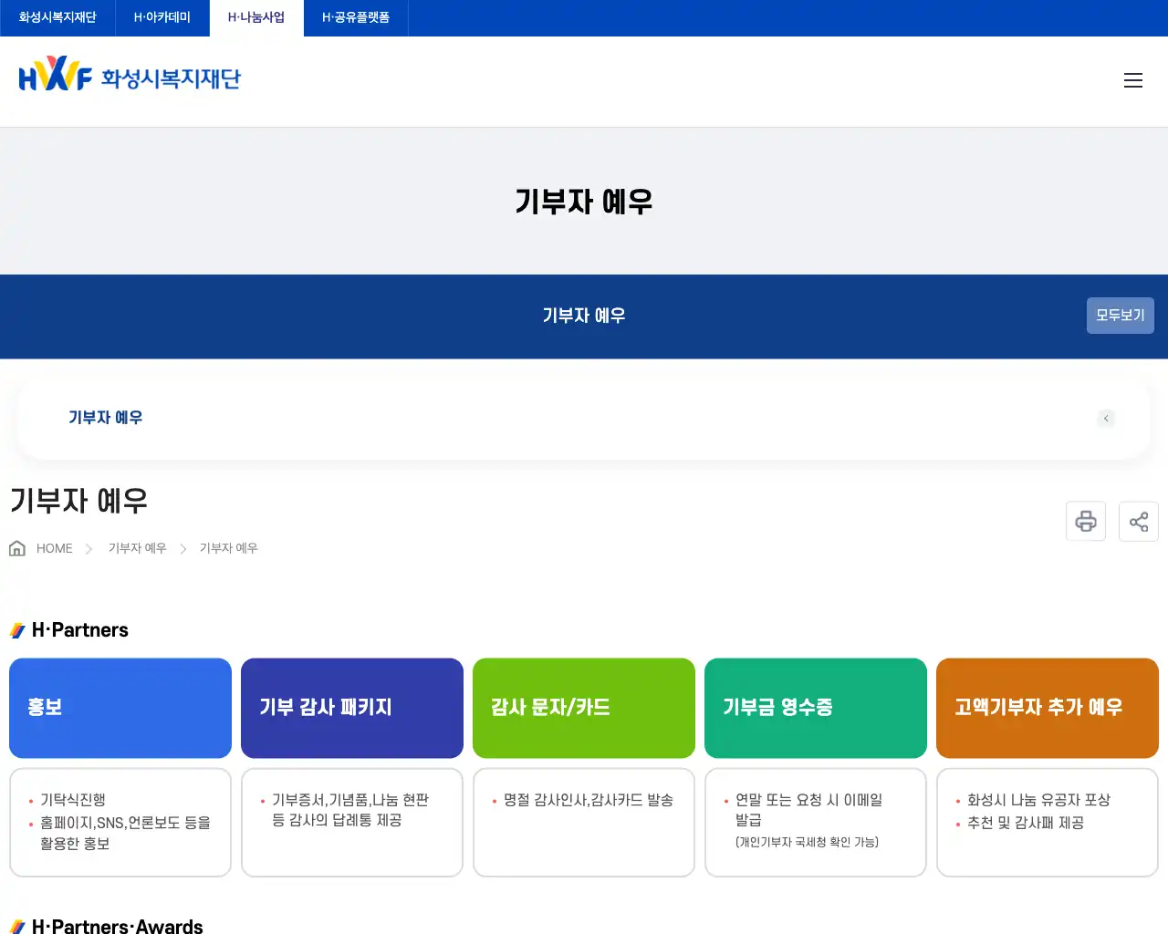Open the H·아카데미 tab
This screenshot has height=934, width=1168.
coord(162,18)
